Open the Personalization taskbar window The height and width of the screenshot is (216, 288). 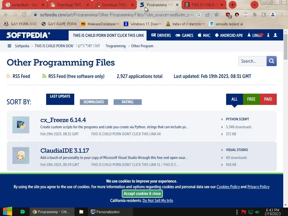tap(111, 212)
